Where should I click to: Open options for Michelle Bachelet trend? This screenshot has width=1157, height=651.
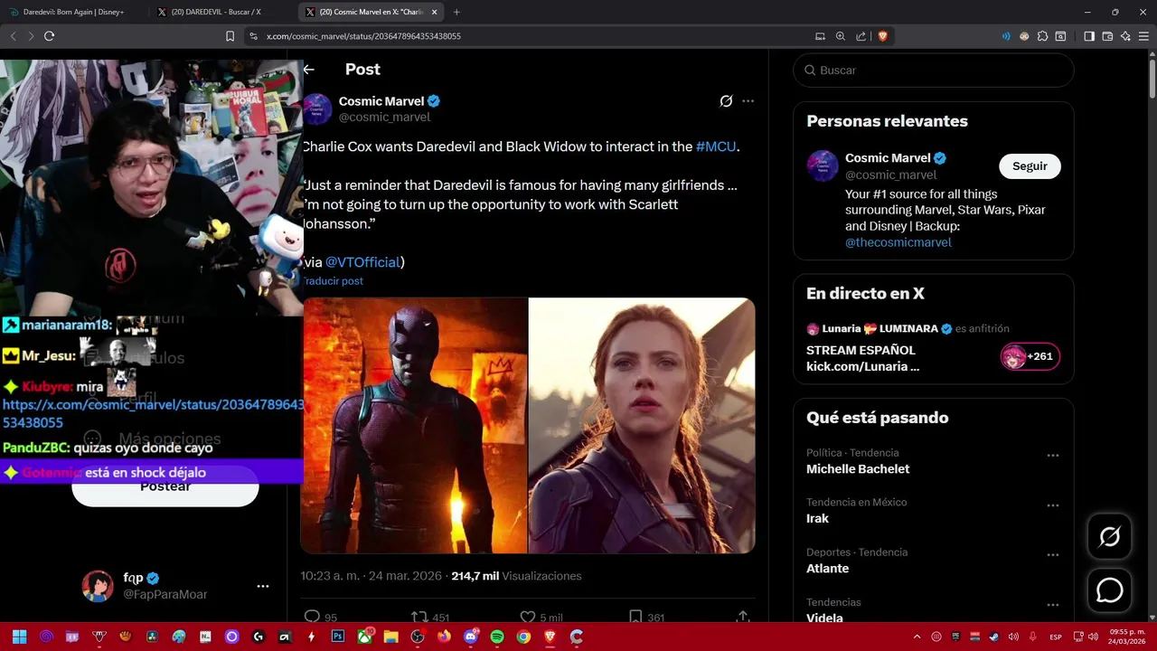[1053, 456]
